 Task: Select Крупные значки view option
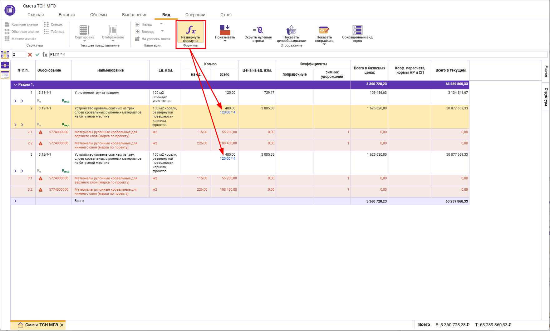click(22, 24)
